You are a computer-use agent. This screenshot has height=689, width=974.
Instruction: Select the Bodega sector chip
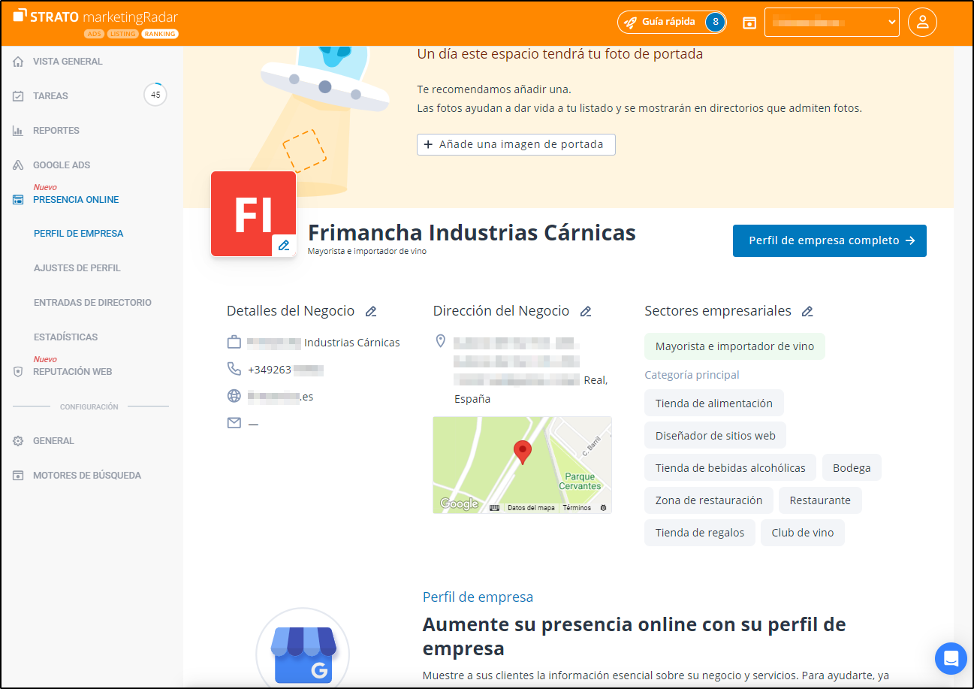pos(852,467)
